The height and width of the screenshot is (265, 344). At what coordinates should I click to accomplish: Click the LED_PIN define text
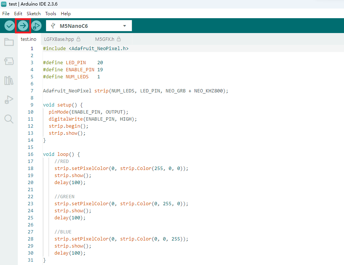pos(76,63)
